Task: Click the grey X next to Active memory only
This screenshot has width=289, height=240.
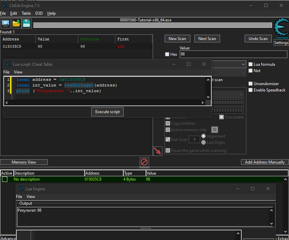Action: (x=215, y=130)
